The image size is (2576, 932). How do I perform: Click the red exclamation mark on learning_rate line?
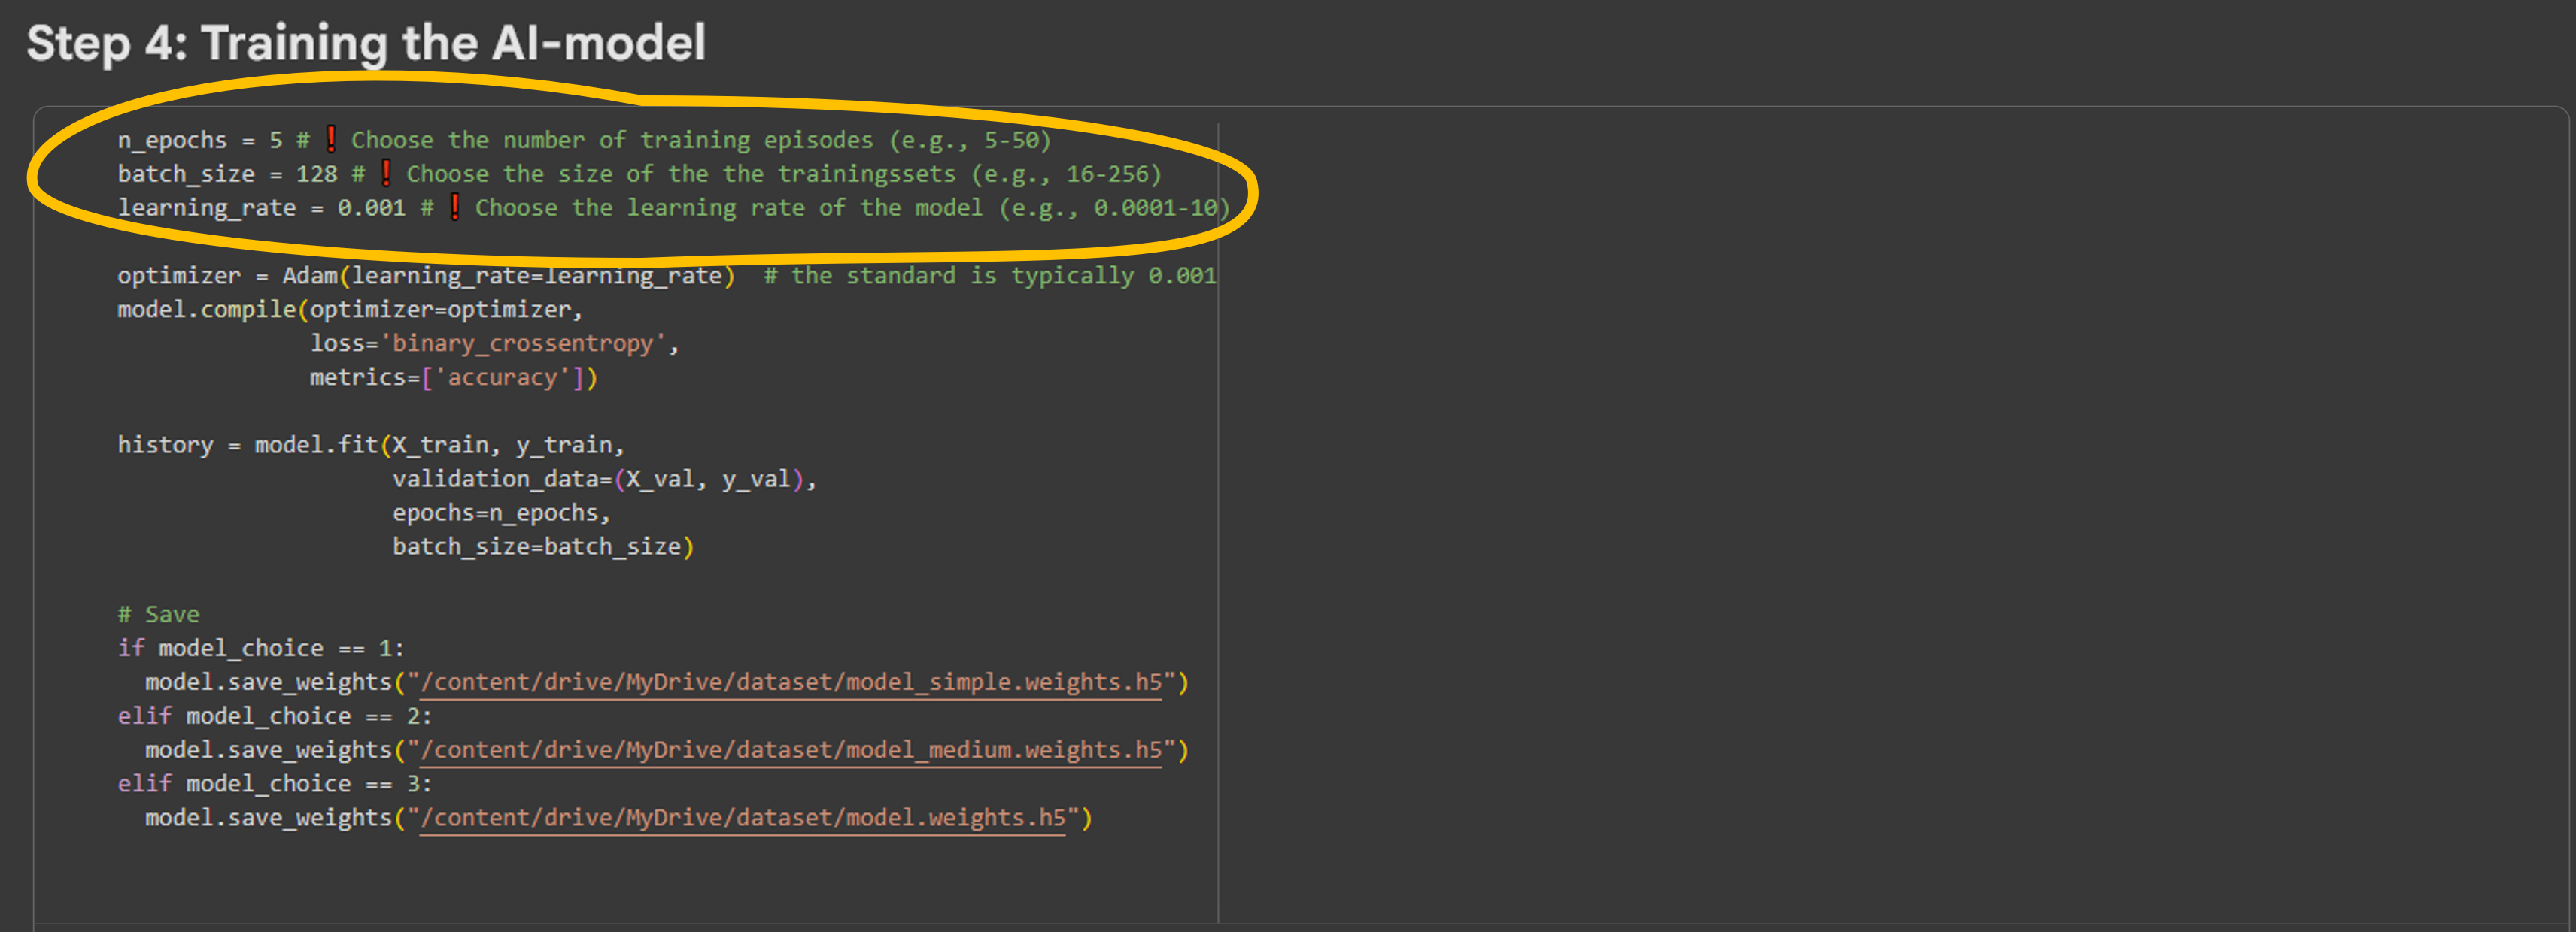(455, 207)
